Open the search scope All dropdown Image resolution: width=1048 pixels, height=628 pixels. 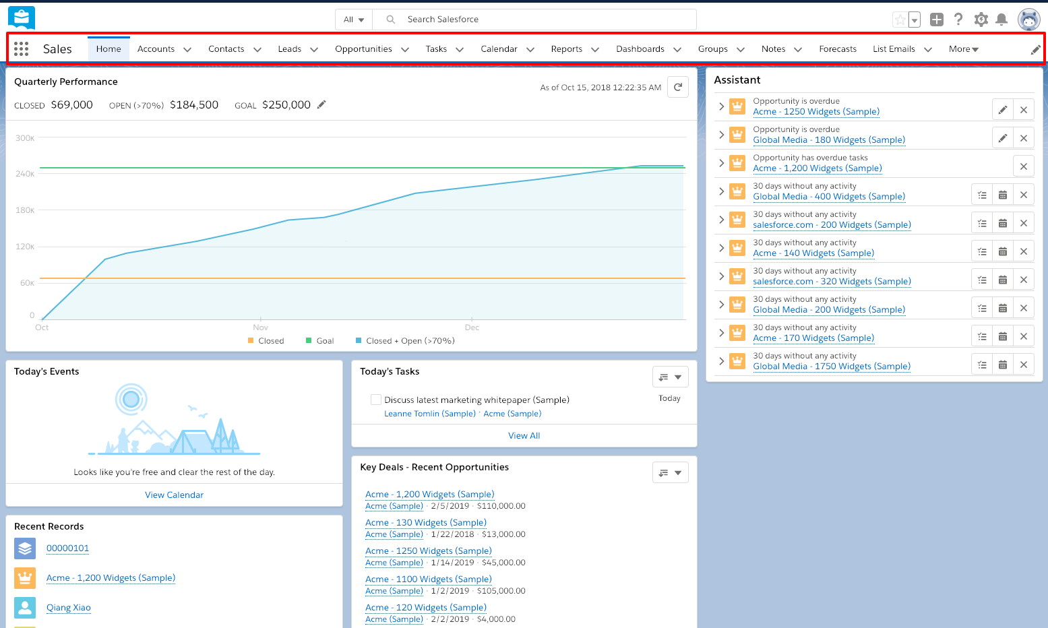click(x=354, y=20)
